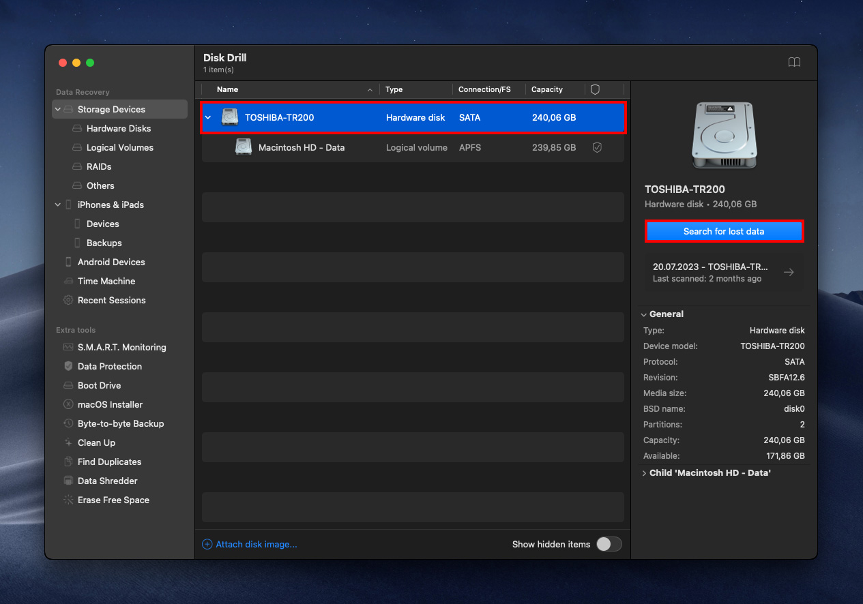The width and height of the screenshot is (863, 604).
Task: Click the protection shield column header
Action: [x=595, y=89]
